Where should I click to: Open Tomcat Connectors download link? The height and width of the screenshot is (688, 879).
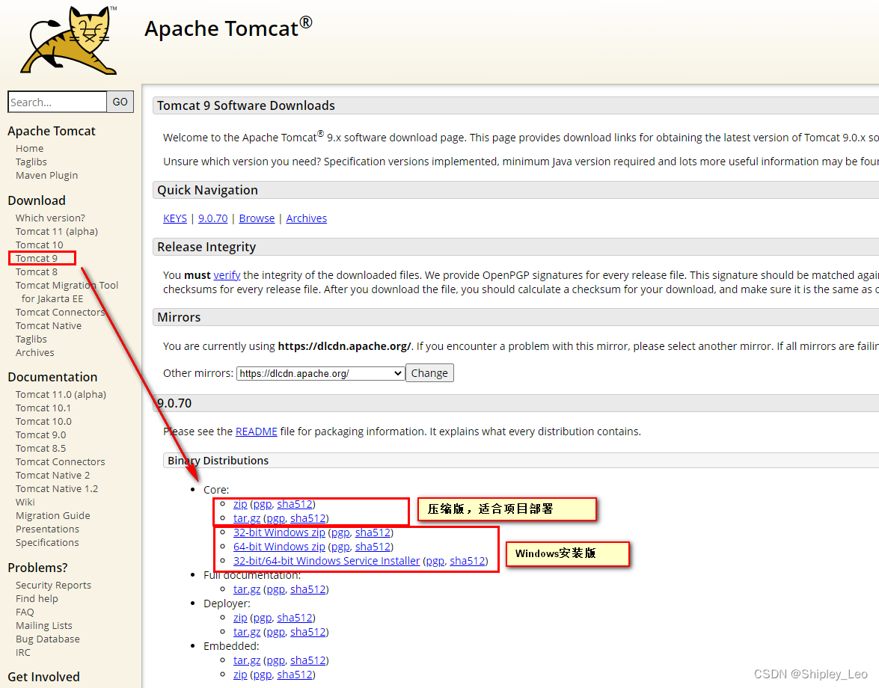[x=60, y=312]
